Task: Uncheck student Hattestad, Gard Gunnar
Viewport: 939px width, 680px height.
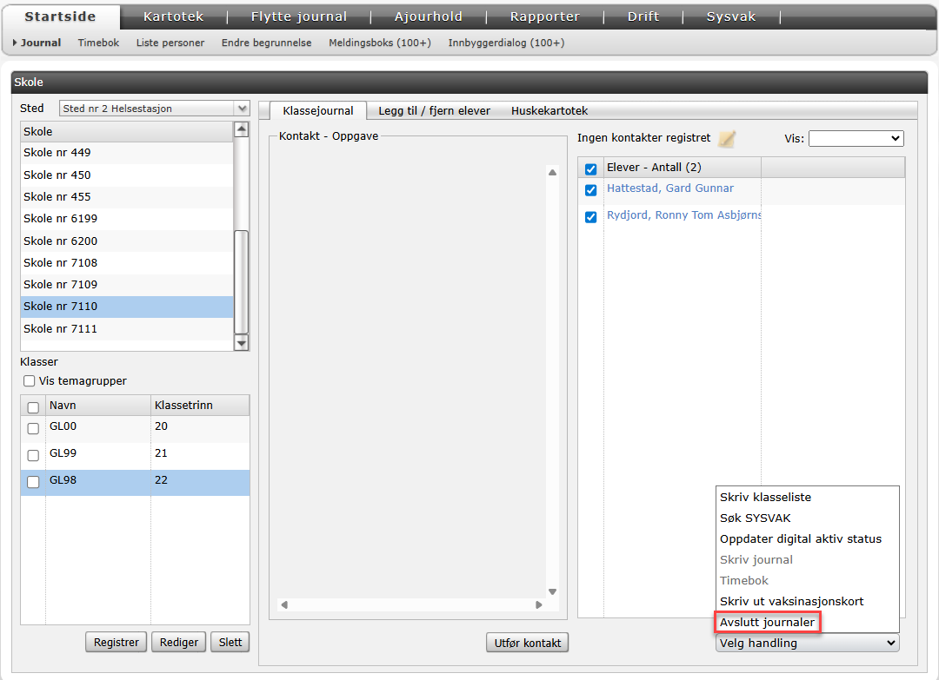Action: point(591,190)
